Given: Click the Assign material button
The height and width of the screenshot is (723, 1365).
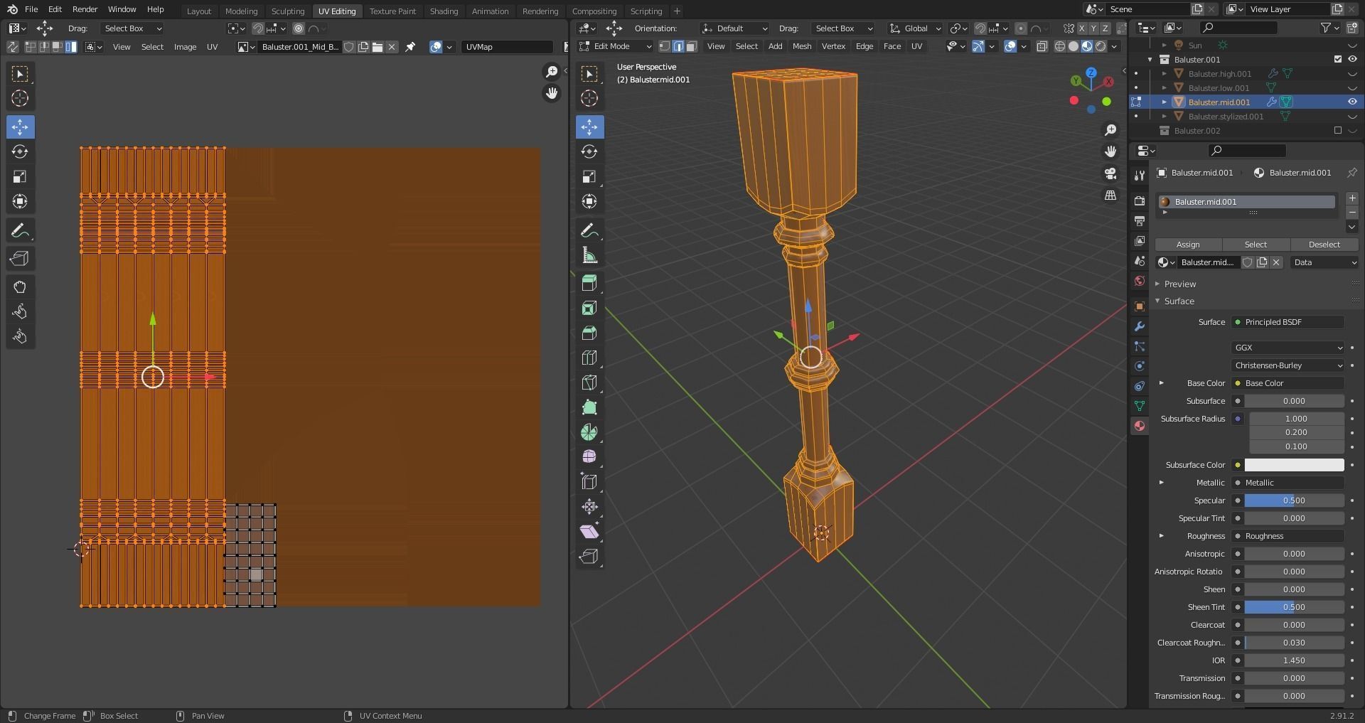Looking at the screenshot, I should pos(1188,245).
